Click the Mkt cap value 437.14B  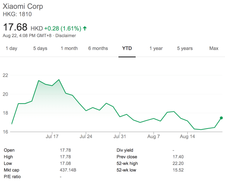point(68,170)
